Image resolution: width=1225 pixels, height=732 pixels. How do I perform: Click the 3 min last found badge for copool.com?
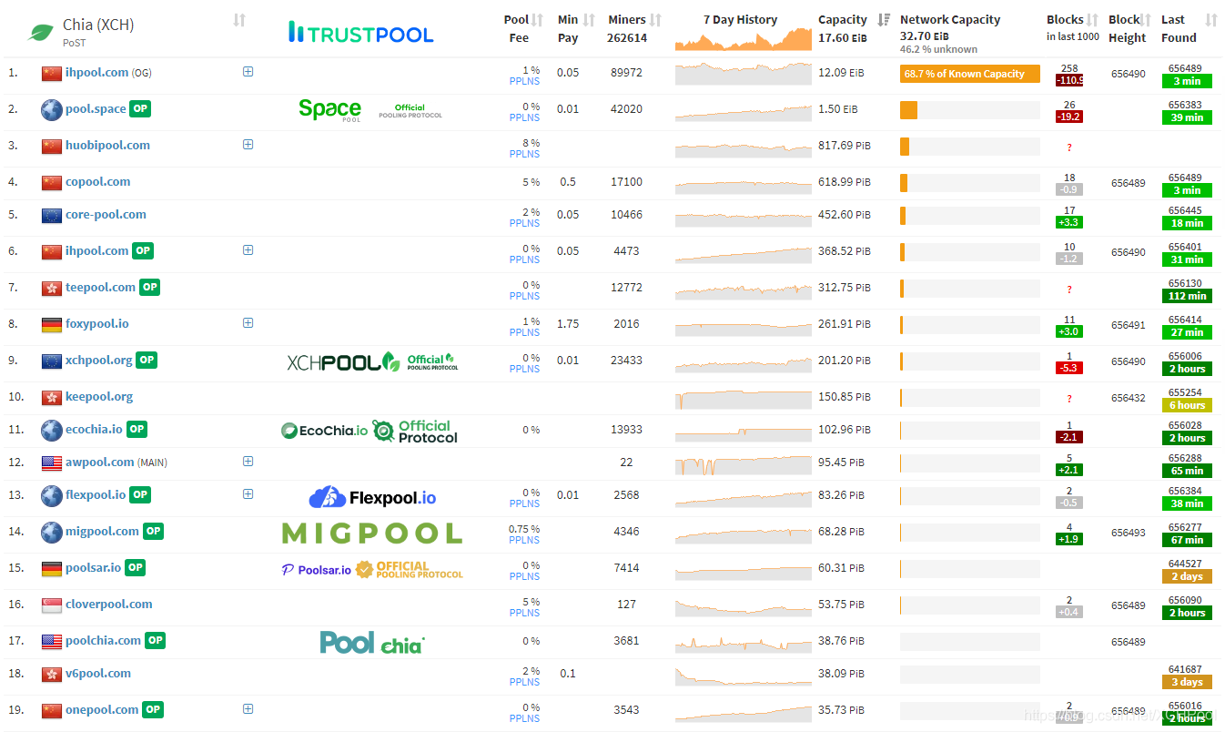click(x=1187, y=190)
